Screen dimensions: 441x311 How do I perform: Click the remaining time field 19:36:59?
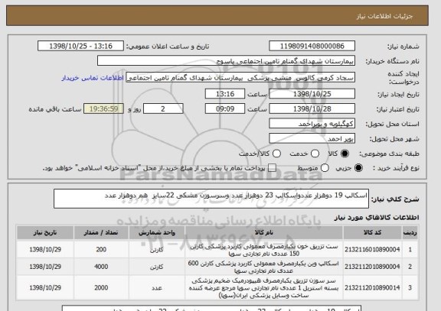103,109
